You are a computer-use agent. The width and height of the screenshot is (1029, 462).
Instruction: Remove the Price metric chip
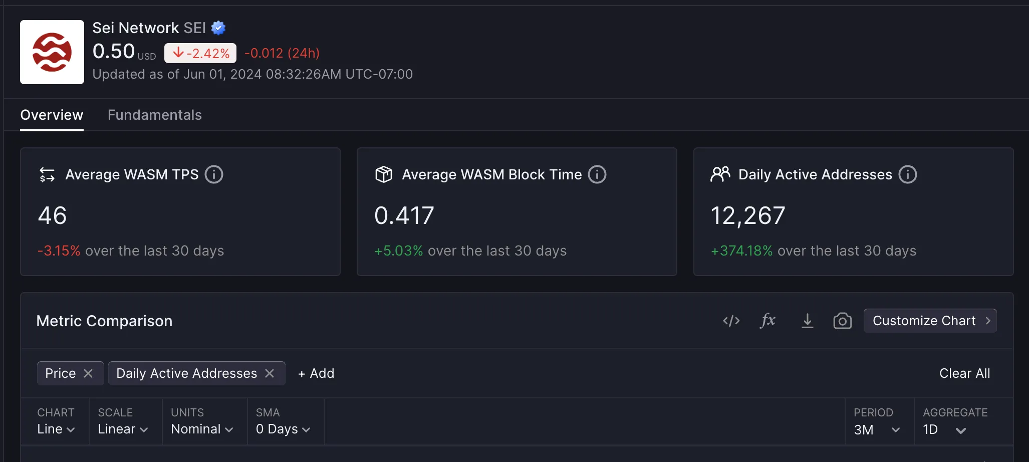pos(88,373)
